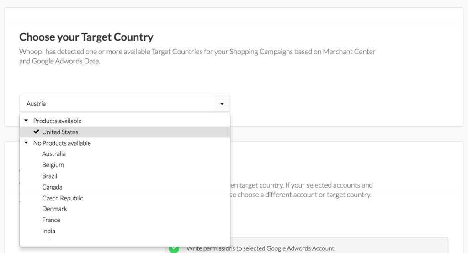Choose Belgium from country list

(53, 165)
